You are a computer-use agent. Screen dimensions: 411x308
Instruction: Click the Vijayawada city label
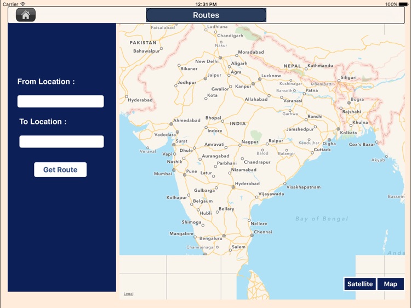[x=271, y=194]
